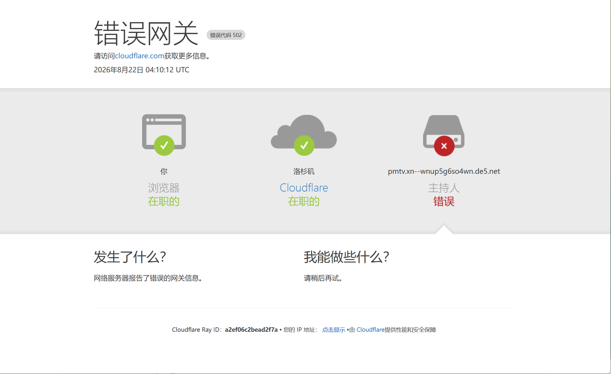Click the red X error badge on the server
Screen dimensions: 611x374
click(x=444, y=146)
